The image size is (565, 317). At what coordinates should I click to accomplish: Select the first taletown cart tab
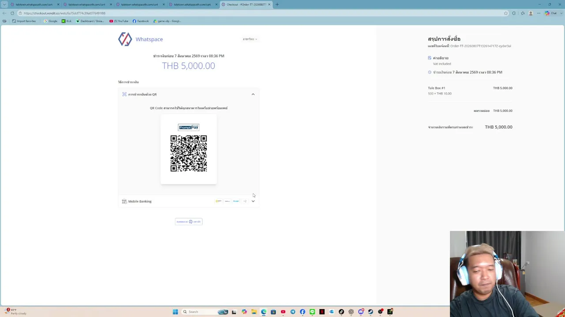click(34, 4)
